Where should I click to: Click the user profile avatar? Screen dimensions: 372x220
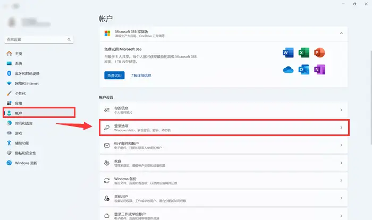click(x=12, y=22)
